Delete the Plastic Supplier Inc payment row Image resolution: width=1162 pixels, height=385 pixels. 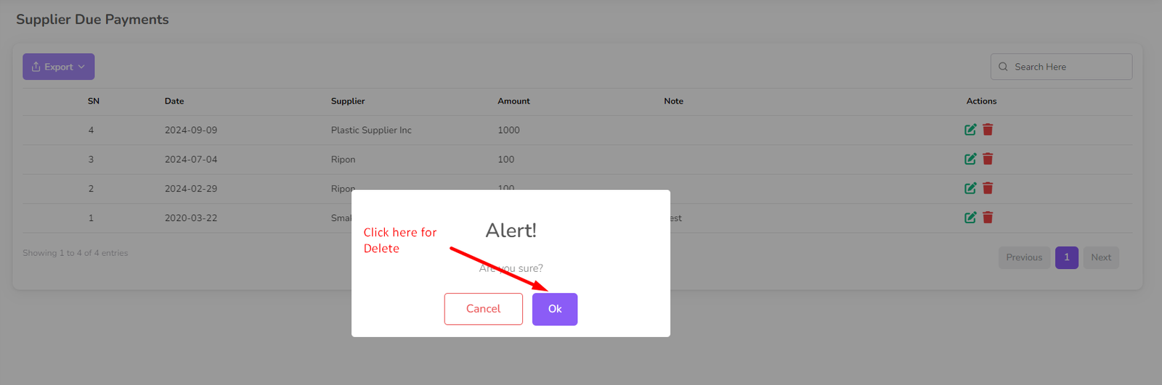(x=988, y=130)
